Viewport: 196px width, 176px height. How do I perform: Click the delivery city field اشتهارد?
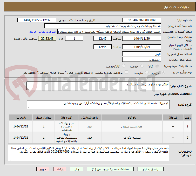142,60
